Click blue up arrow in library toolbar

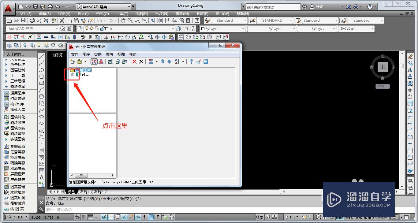point(162,61)
